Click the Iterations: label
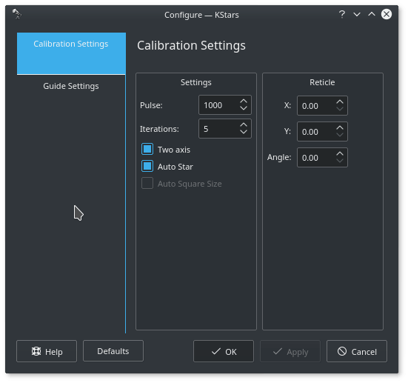 pyautogui.click(x=159, y=129)
